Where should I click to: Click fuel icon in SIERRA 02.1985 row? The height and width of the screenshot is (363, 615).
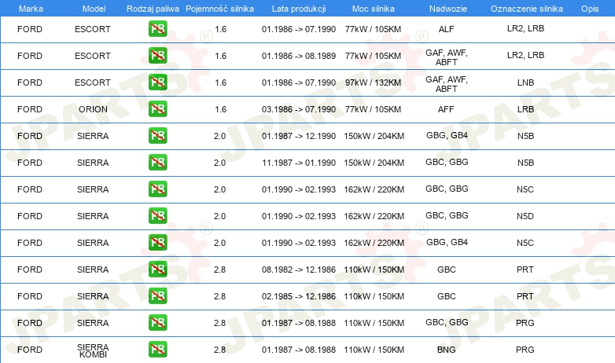point(157,295)
